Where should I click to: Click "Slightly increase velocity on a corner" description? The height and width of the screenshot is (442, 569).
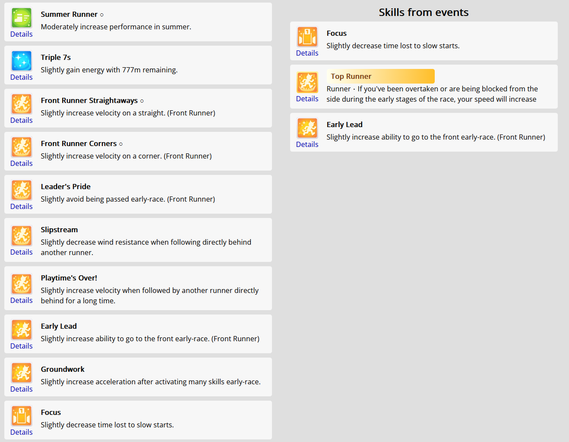pyautogui.click(x=126, y=156)
